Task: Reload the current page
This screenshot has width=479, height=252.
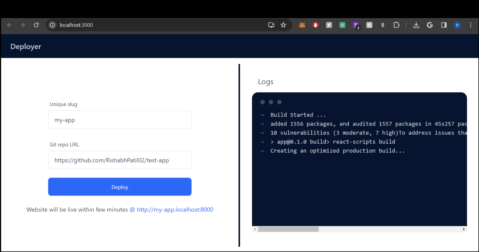Action: [36, 25]
